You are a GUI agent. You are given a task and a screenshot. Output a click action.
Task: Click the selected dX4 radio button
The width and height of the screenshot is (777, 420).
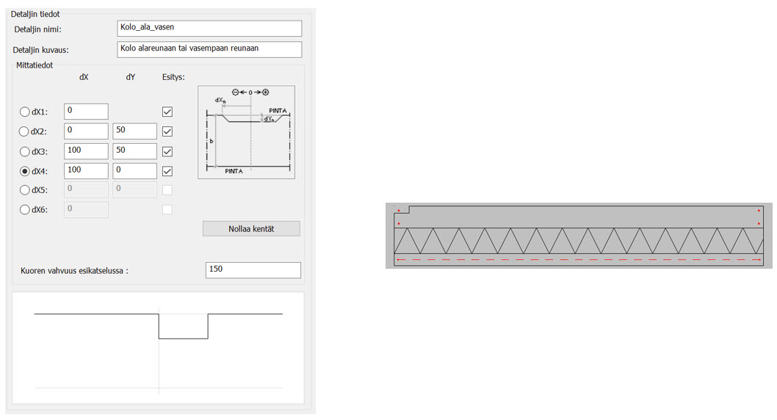25,171
